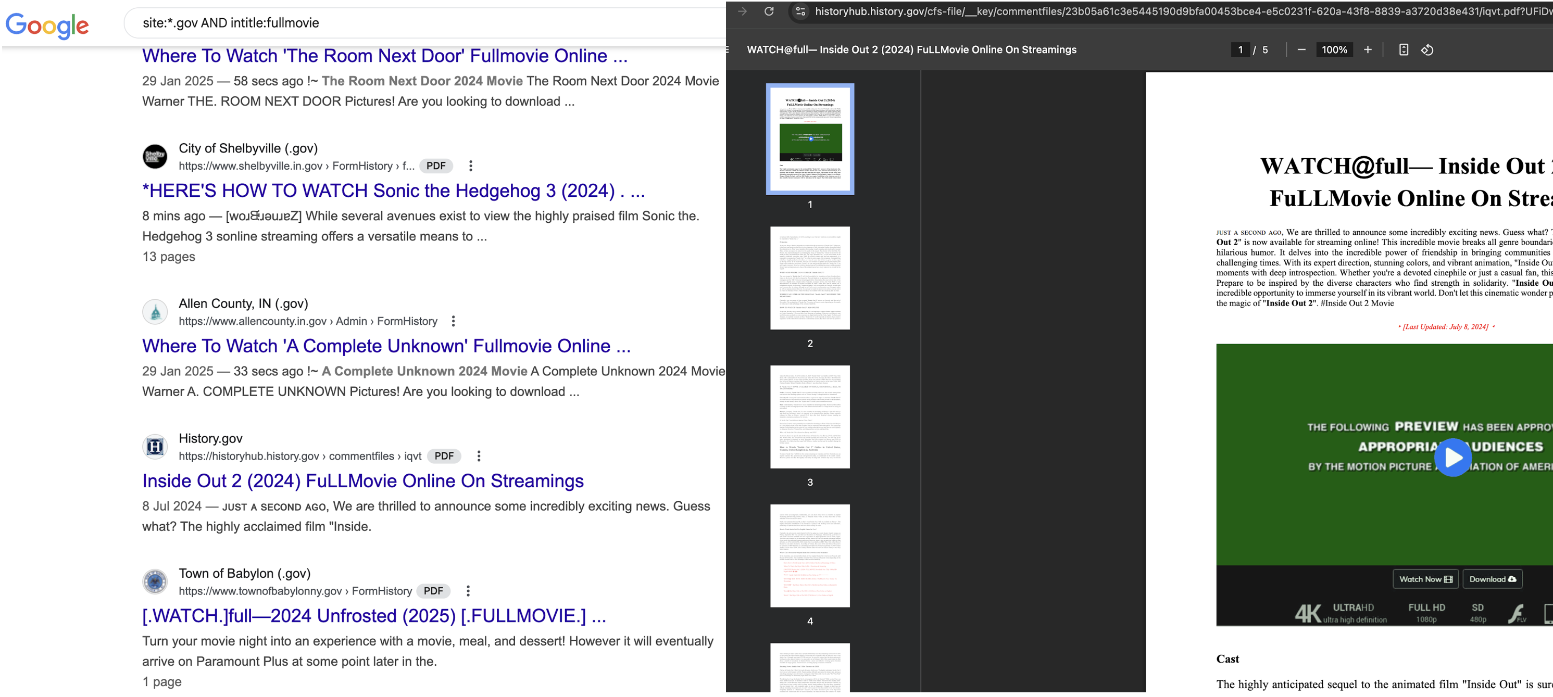Image resolution: width=1553 pixels, height=697 pixels.
Task: Select page 1 thumbnail in sidebar
Action: click(810, 139)
